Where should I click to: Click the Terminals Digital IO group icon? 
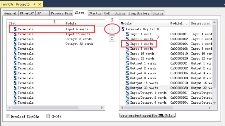pos(123,29)
